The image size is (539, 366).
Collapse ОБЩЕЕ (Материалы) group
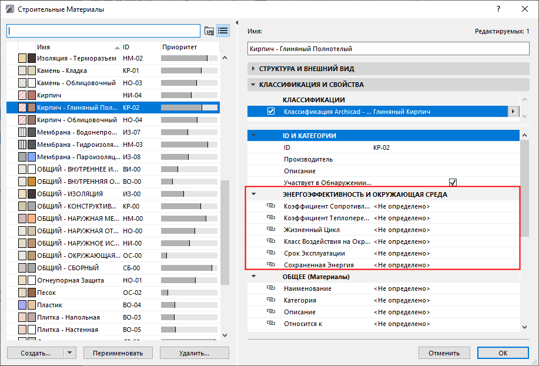tap(254, 276)
